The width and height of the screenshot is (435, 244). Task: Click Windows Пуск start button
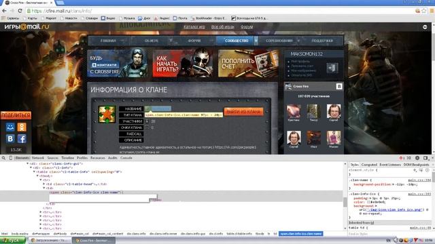pos(12,241)
